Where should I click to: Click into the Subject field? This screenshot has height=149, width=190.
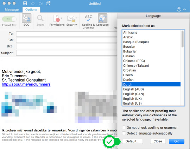coord(66,53)
